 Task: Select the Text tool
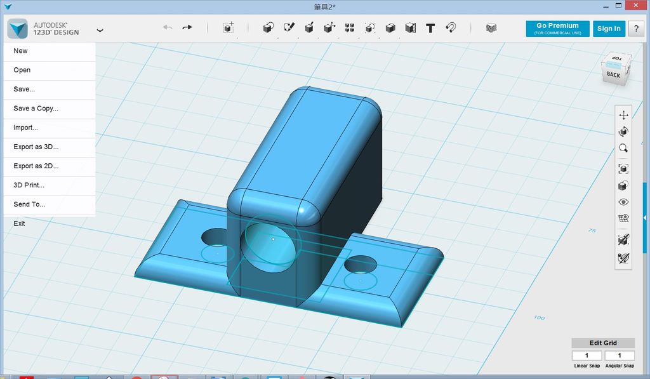click(430, 28)
